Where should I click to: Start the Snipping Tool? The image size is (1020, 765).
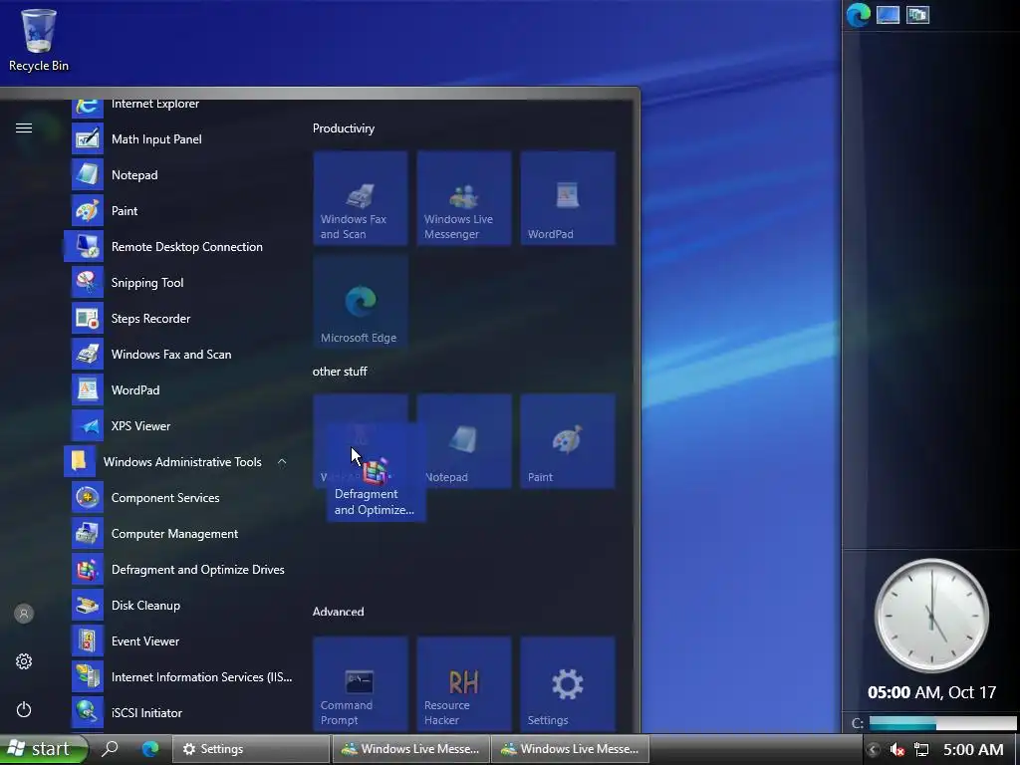tap(181, 282)
